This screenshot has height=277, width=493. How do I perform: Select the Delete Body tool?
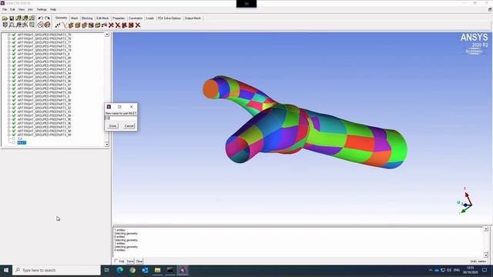pyautogui.click(x=131, y=25)
